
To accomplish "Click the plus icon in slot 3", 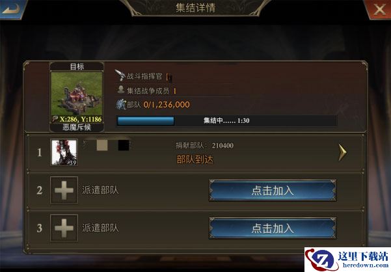I will click(x=64, y=228).
